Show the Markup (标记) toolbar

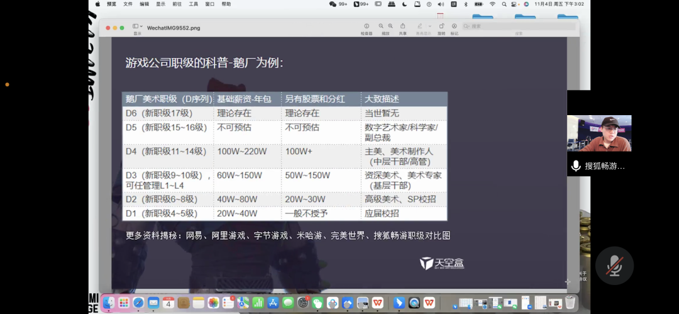coord(455,26)
